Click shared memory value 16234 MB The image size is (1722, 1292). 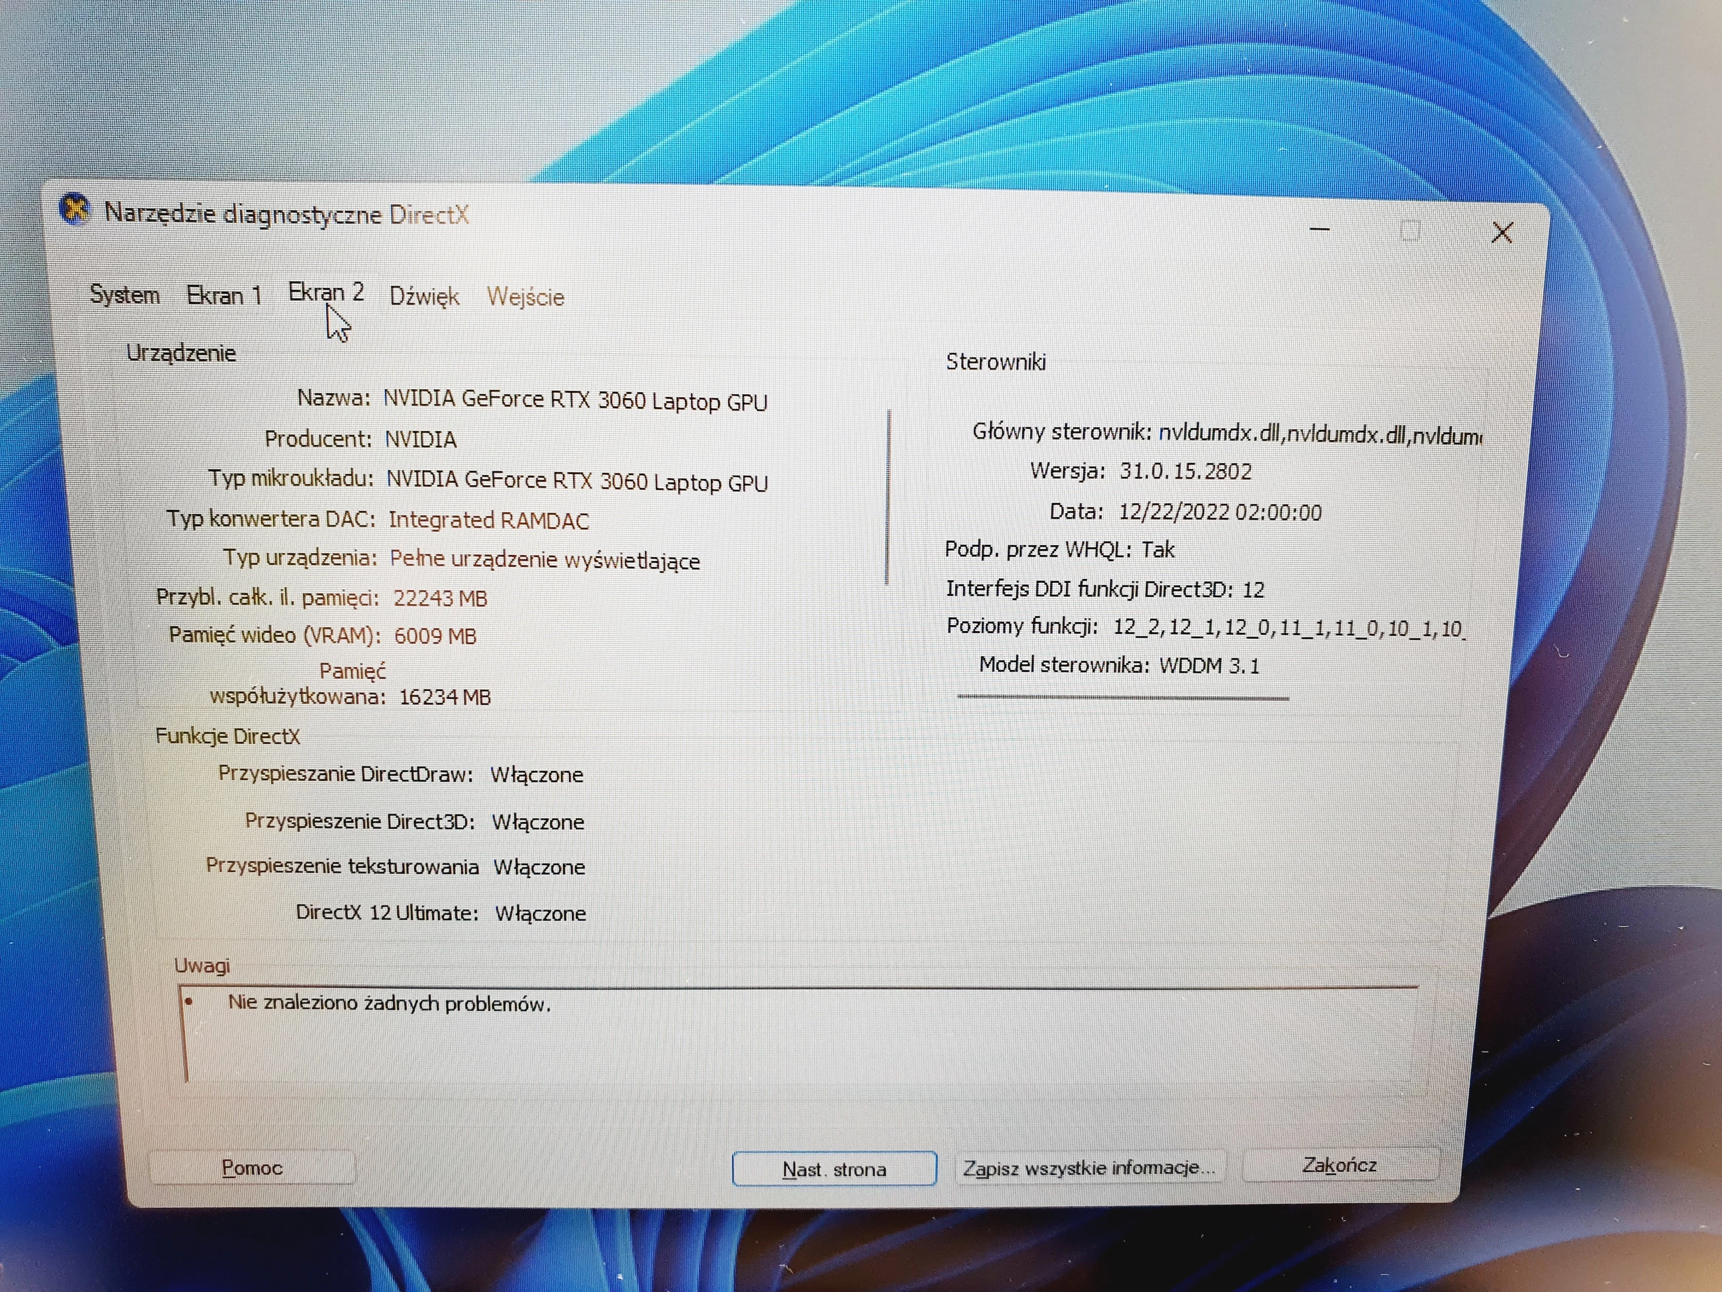pyautogui.click(x=445, y=696)
